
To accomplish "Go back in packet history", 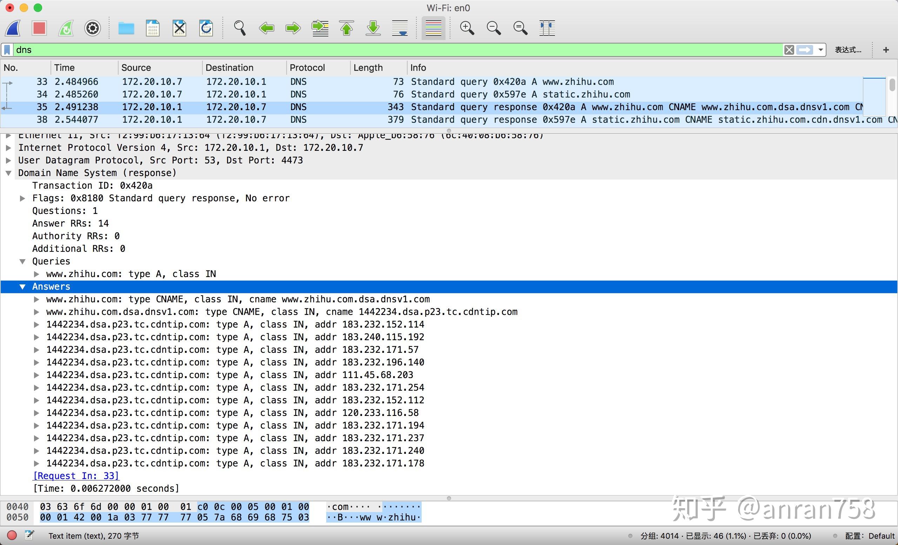I will 266,28.
